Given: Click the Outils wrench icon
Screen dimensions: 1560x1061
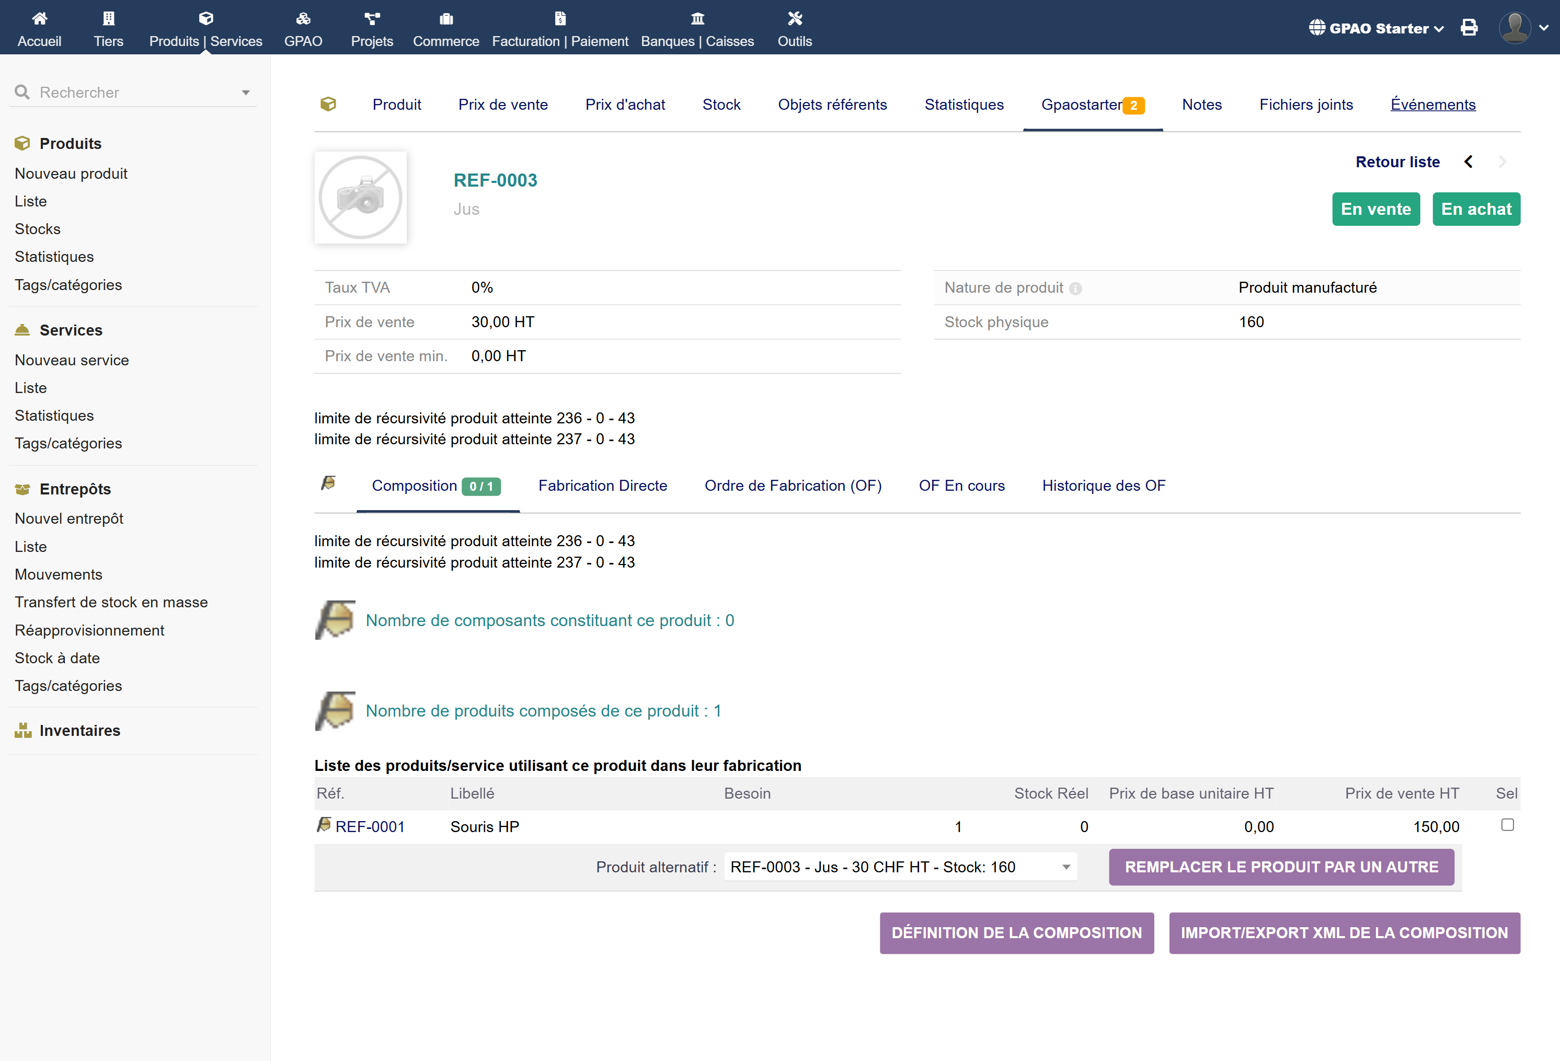Looking at the screenshot, I should coord(794,18).
